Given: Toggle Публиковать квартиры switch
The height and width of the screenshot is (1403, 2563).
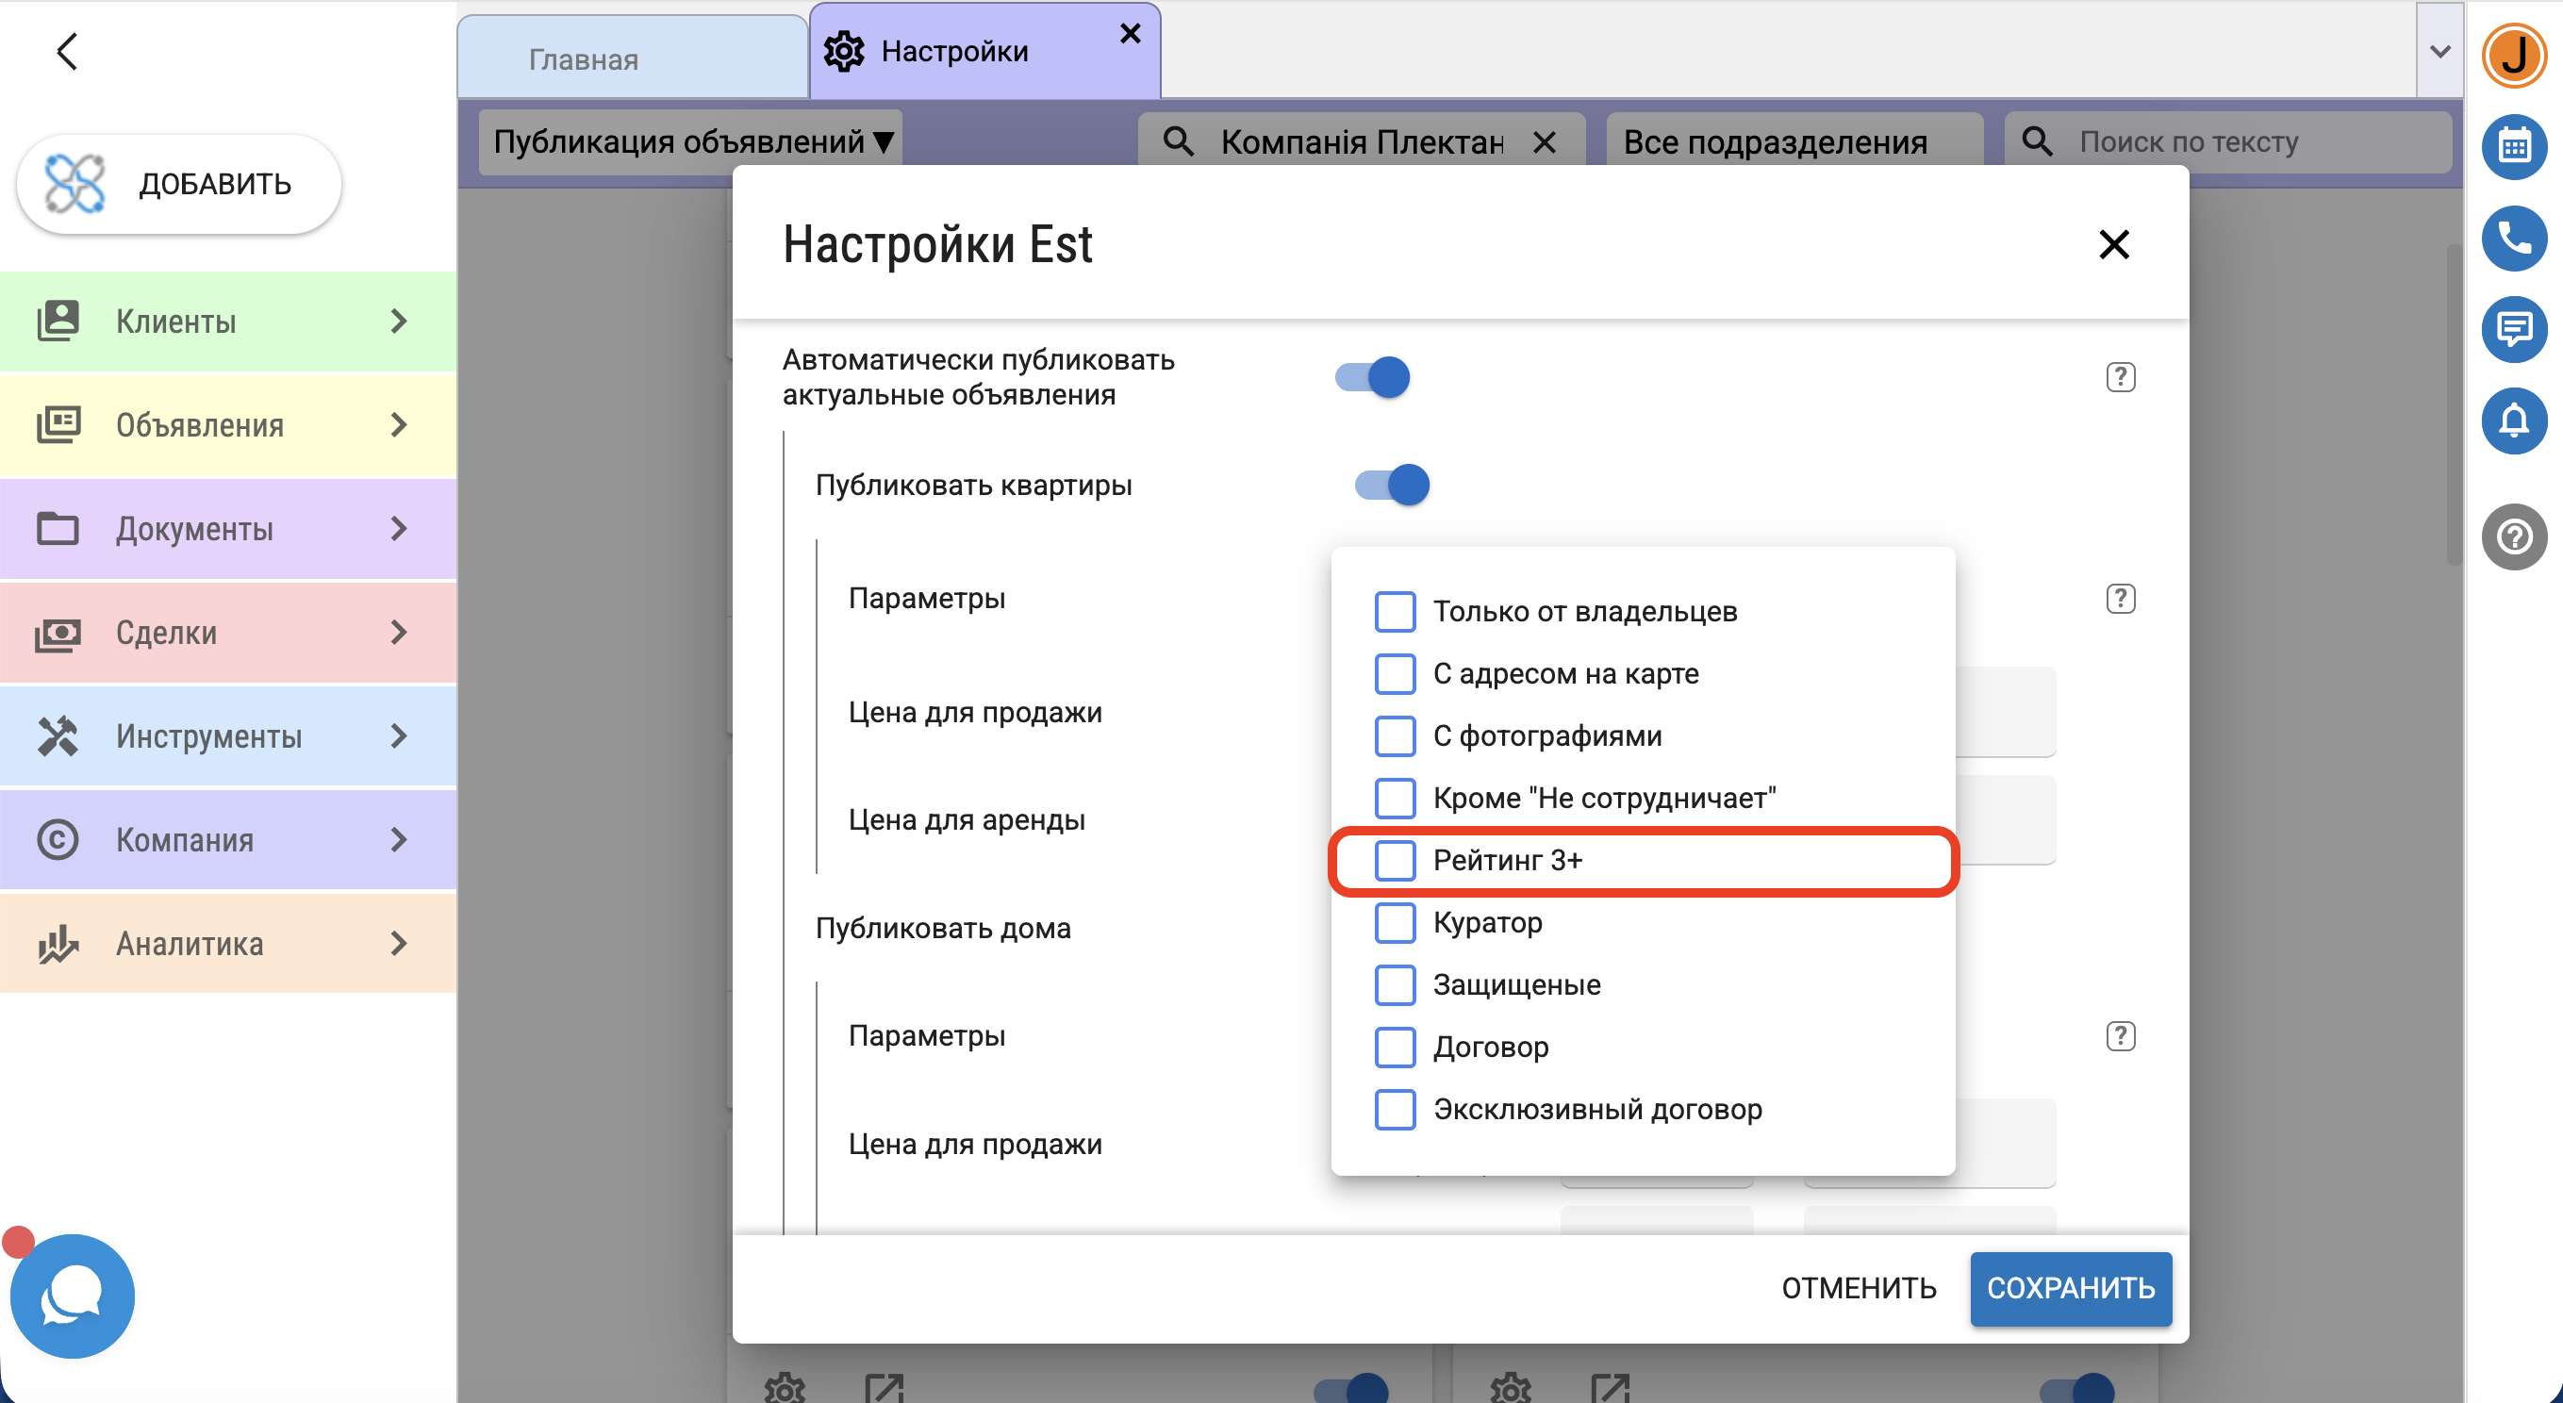Looking at the screenshot, I should click(x=1391, y=485).
